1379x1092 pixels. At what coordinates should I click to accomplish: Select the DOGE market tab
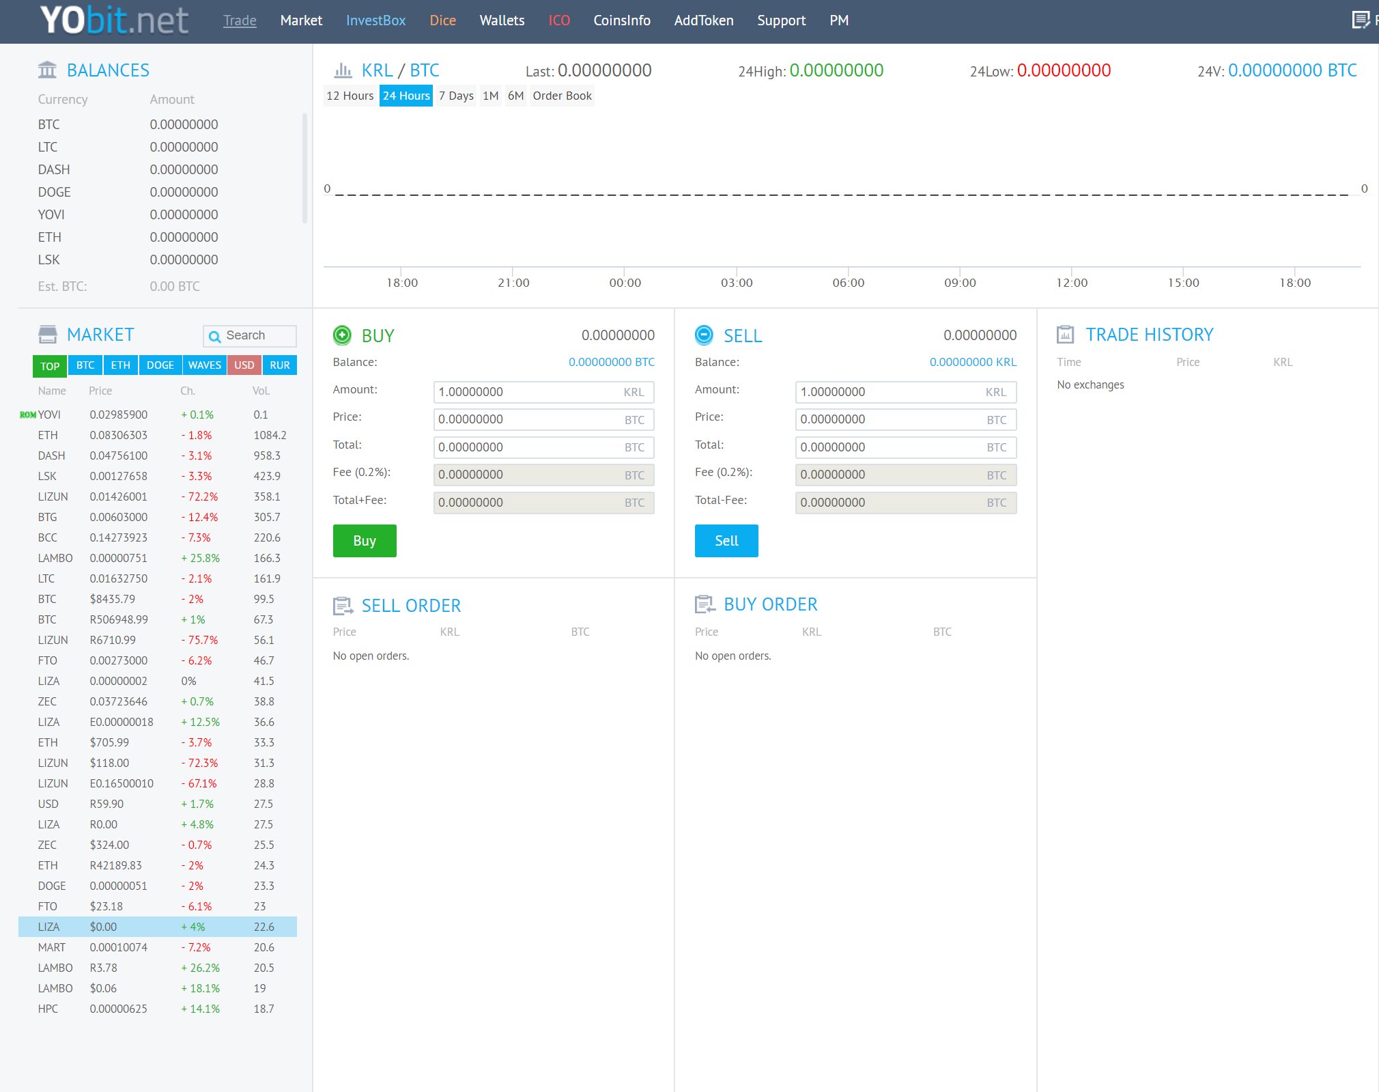click(160, 365)
